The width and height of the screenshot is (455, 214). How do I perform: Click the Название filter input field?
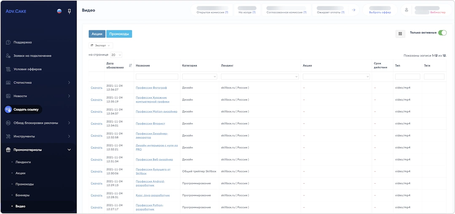tap(157, 77)
